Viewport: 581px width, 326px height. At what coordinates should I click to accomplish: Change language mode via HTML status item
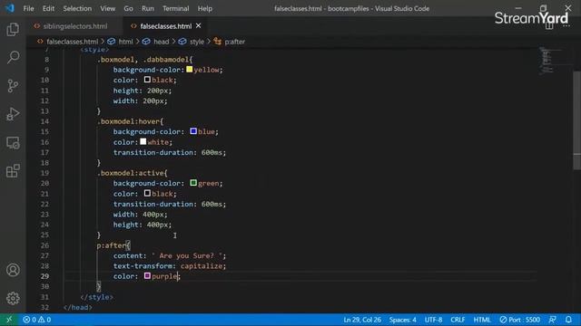(x=482, y=320)
